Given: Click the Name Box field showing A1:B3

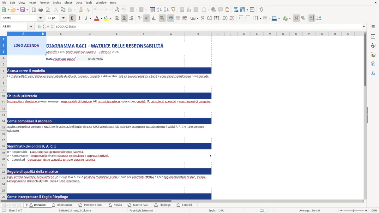Looking at the screenshot, I should tap(14, 27).
